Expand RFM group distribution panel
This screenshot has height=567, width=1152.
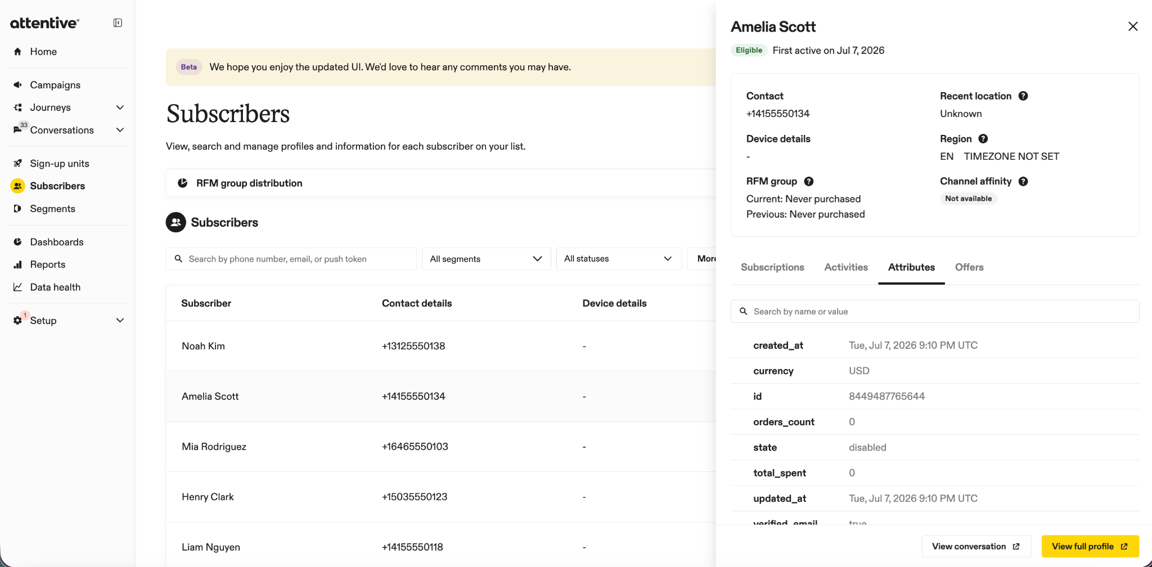click(x=440, y=183)
